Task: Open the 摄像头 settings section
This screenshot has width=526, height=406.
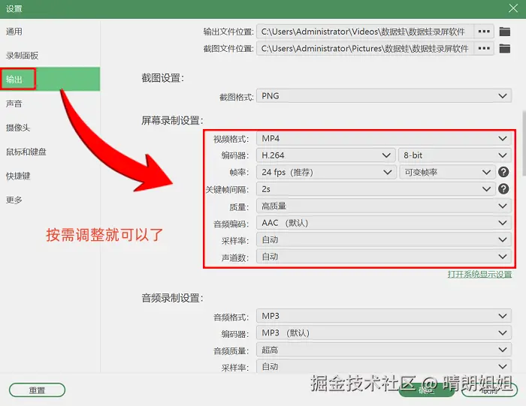Action: click(x=50, y=128)
